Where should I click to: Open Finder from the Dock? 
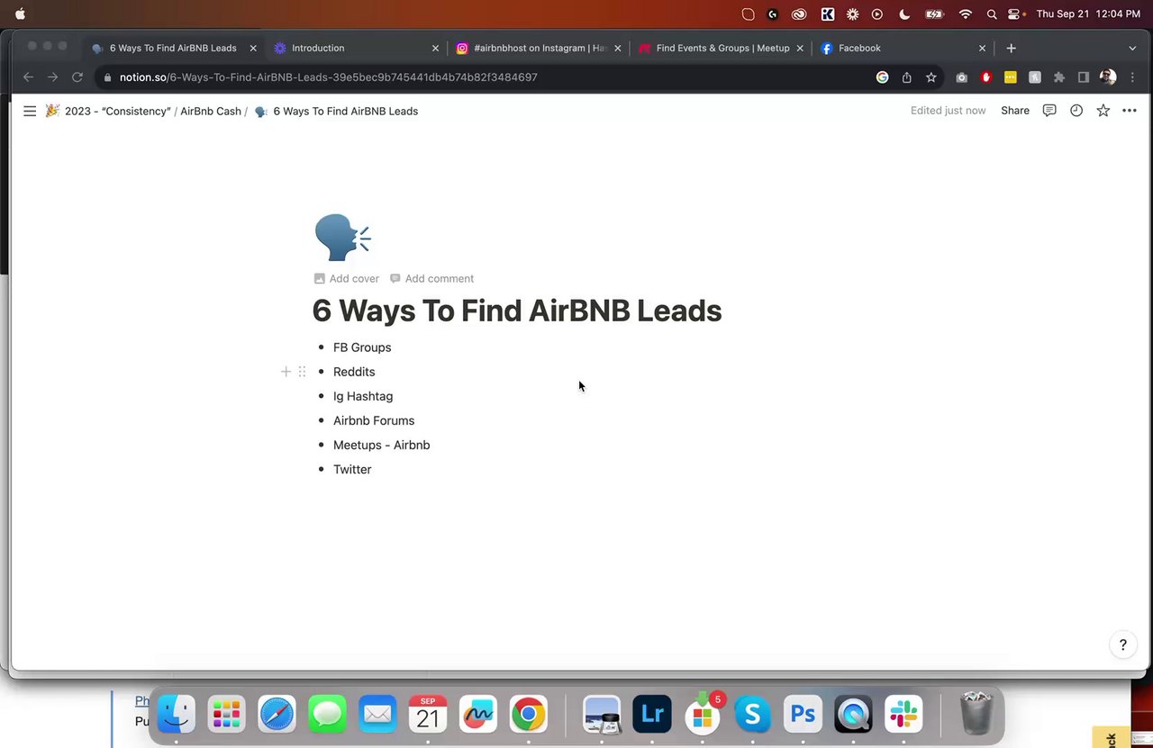[176, 715]
